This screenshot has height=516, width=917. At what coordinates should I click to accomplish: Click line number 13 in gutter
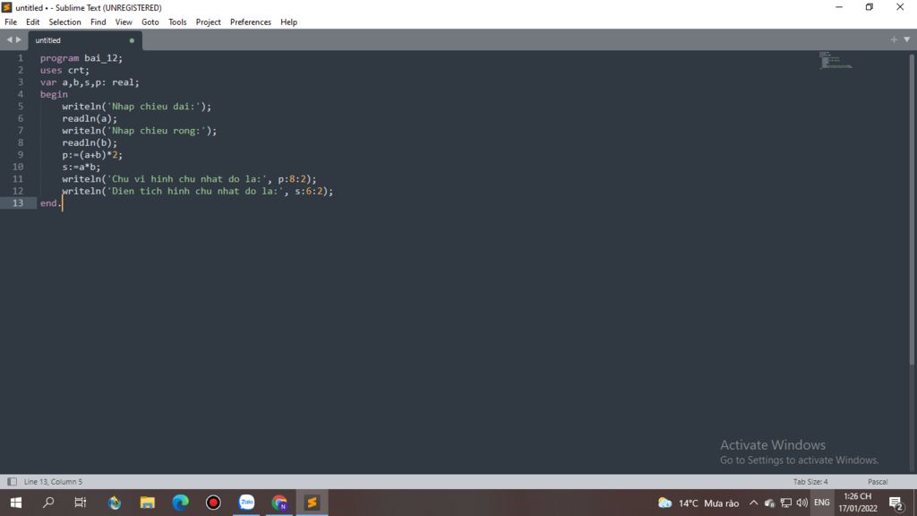18,203
